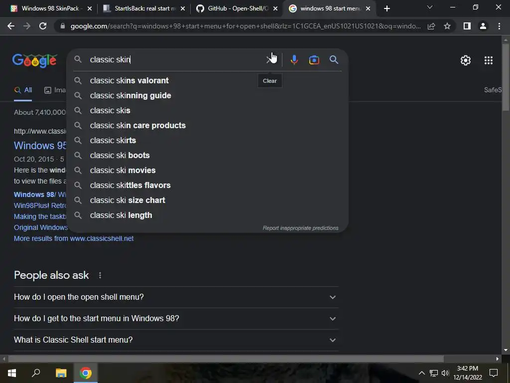Select suggestion classic skins valorant
Image resolution: width=510 pixels, height=383 pixels.
(x=208, y=80)
